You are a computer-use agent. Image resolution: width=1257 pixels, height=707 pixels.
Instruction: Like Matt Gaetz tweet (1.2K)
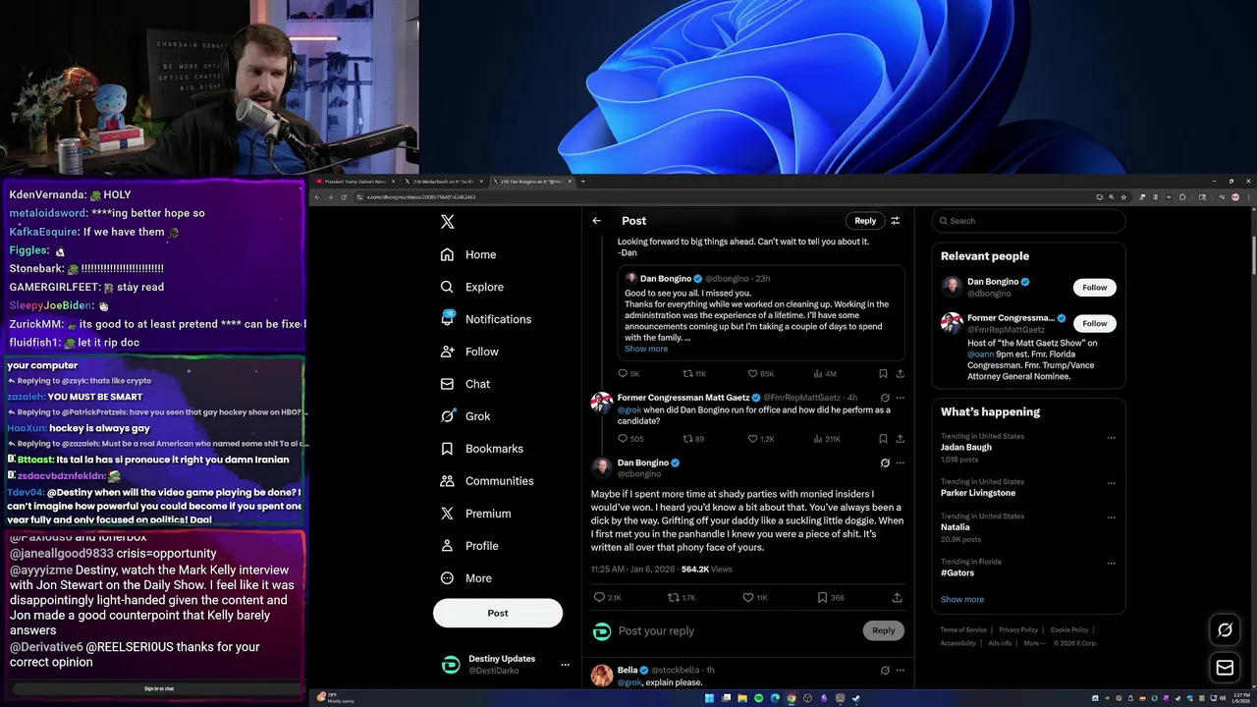click(x=761, y=439)
